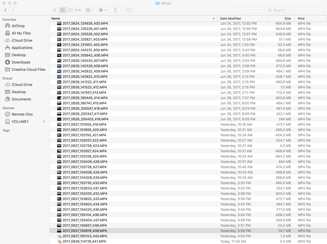The width and height of the screenshot is (327, 244).
Task: Click the 'Today, 11:44 AM' date cell
Action: click(x=233, y=241)
